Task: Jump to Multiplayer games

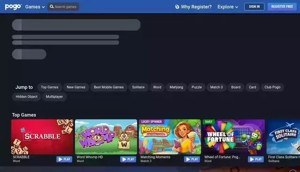Action: coord(54,97)
